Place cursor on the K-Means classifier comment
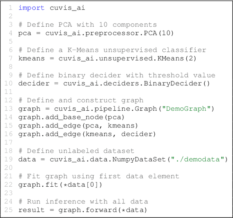This screenshot has height=218, width=233. (x=112, y=50)
